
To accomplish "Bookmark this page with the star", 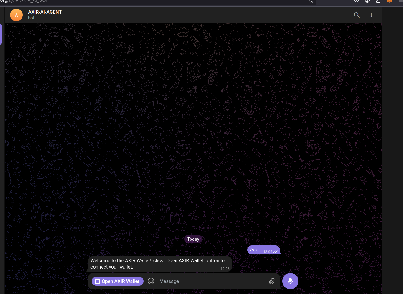I will 311,1.
